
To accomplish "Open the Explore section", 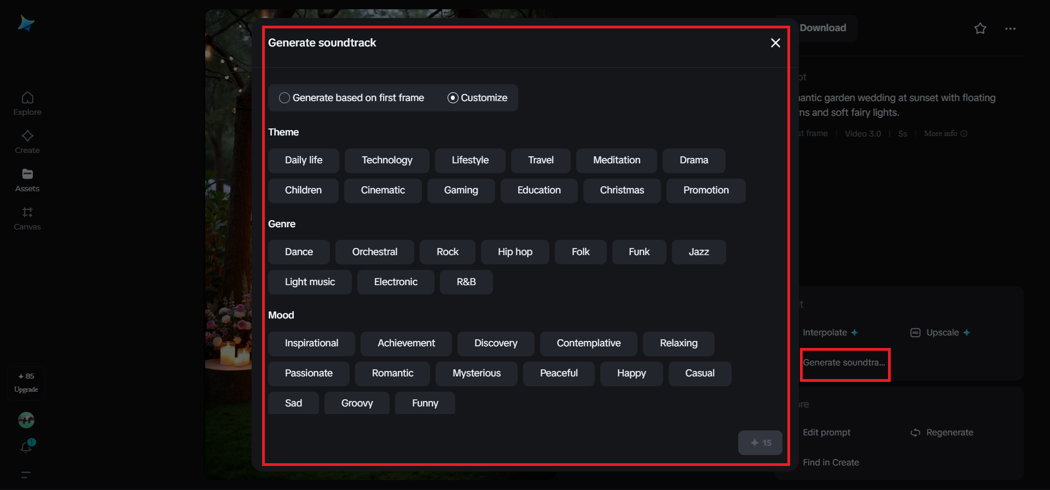I will 27,103.
